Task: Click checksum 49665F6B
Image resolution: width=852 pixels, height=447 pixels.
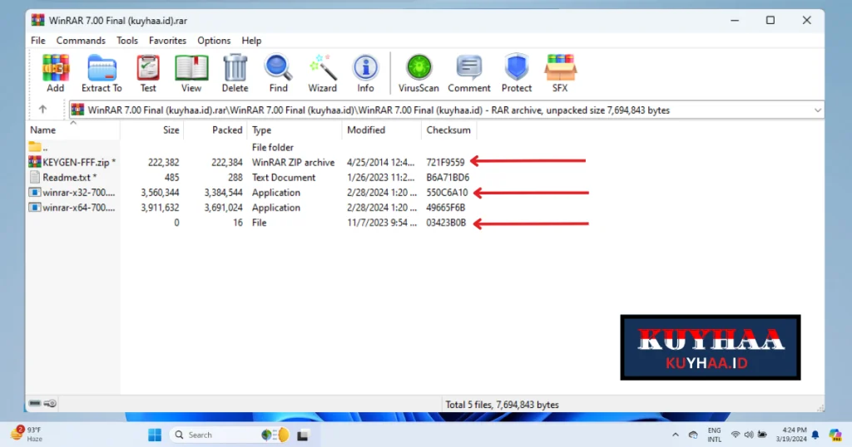Action: pos(446,208)
